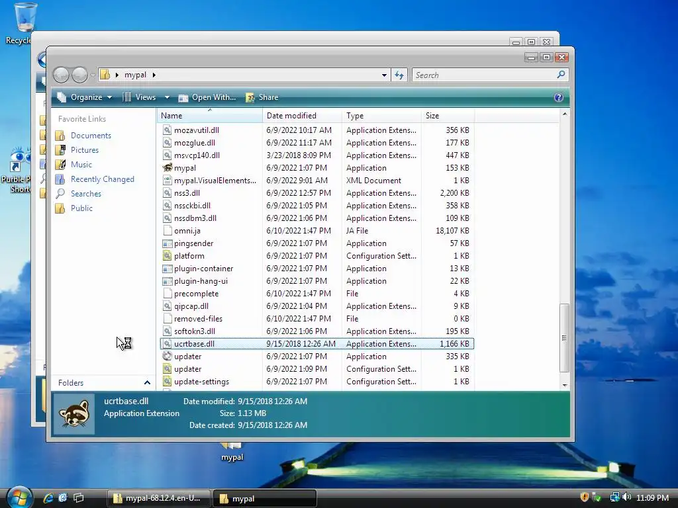
Task: Click the mypal application raccoon icon
Action: (168, 167)
